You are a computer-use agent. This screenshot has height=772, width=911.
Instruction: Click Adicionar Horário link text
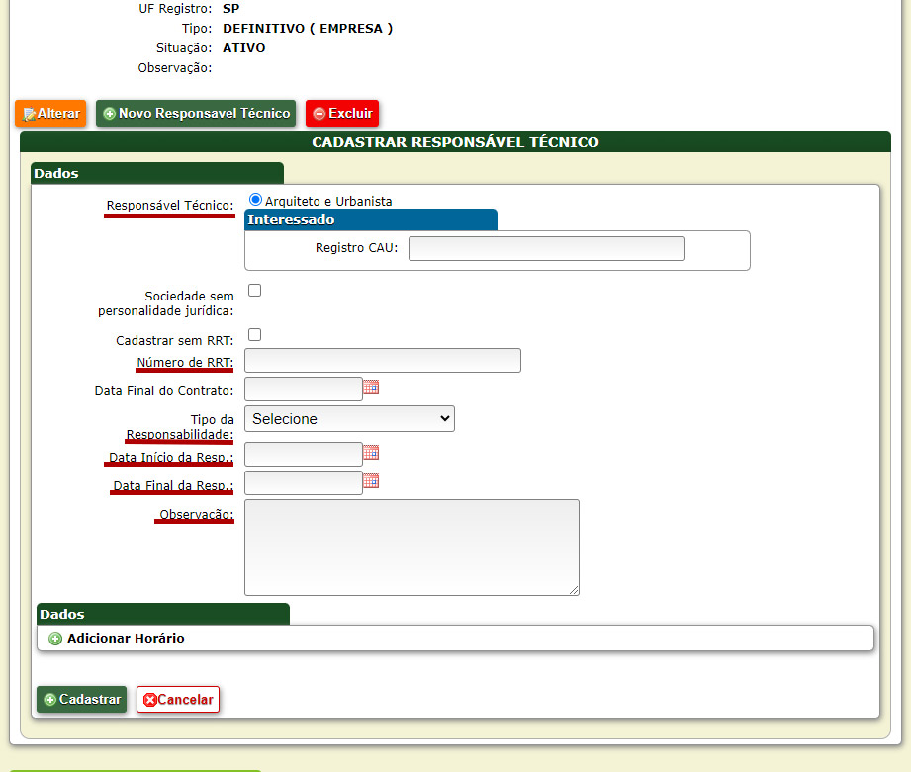coord(126,639)
